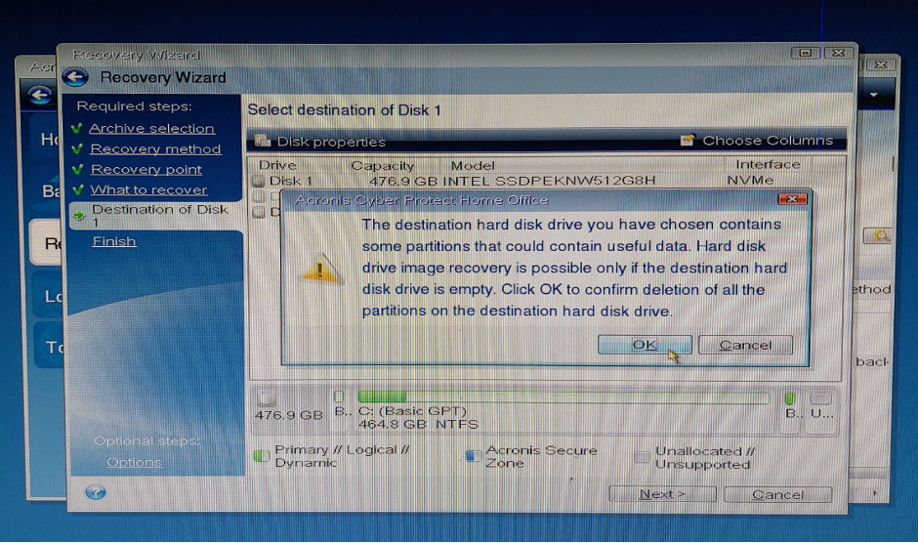
Task: Go to the Recovery method step
Action: pos(155,148)
